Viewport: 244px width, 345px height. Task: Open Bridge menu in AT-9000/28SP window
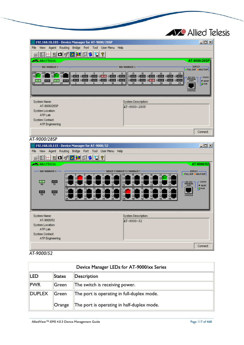pos(76,48)
